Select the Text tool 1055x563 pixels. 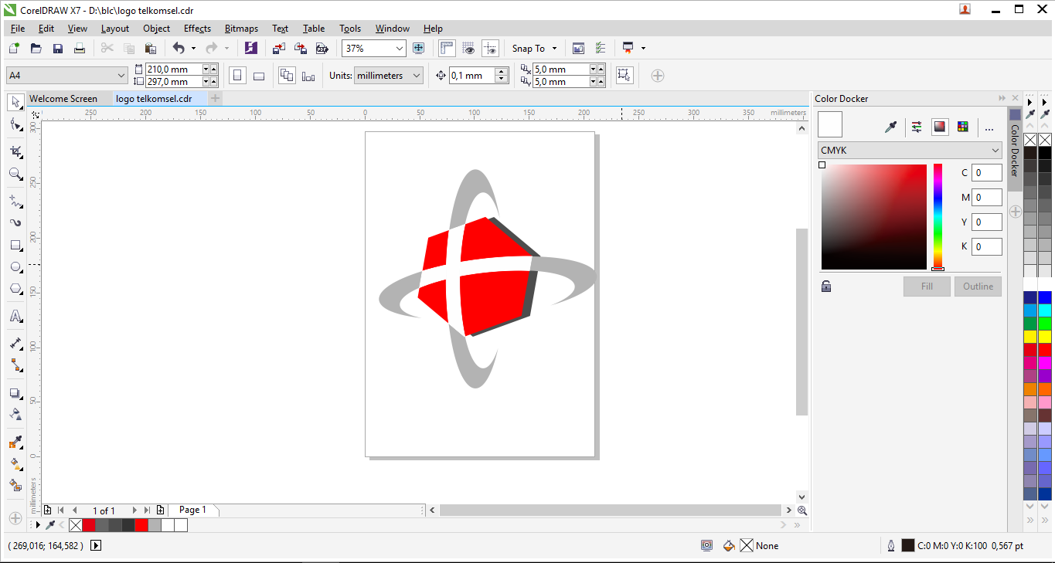coord(15,316)
